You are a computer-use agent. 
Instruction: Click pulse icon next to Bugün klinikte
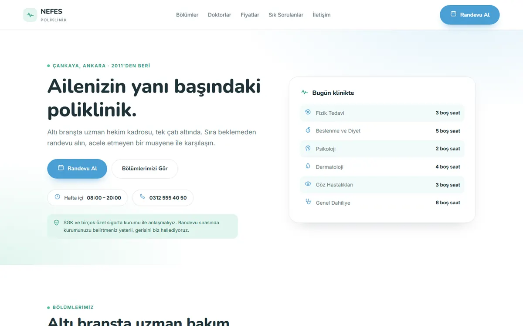[304, 93]
